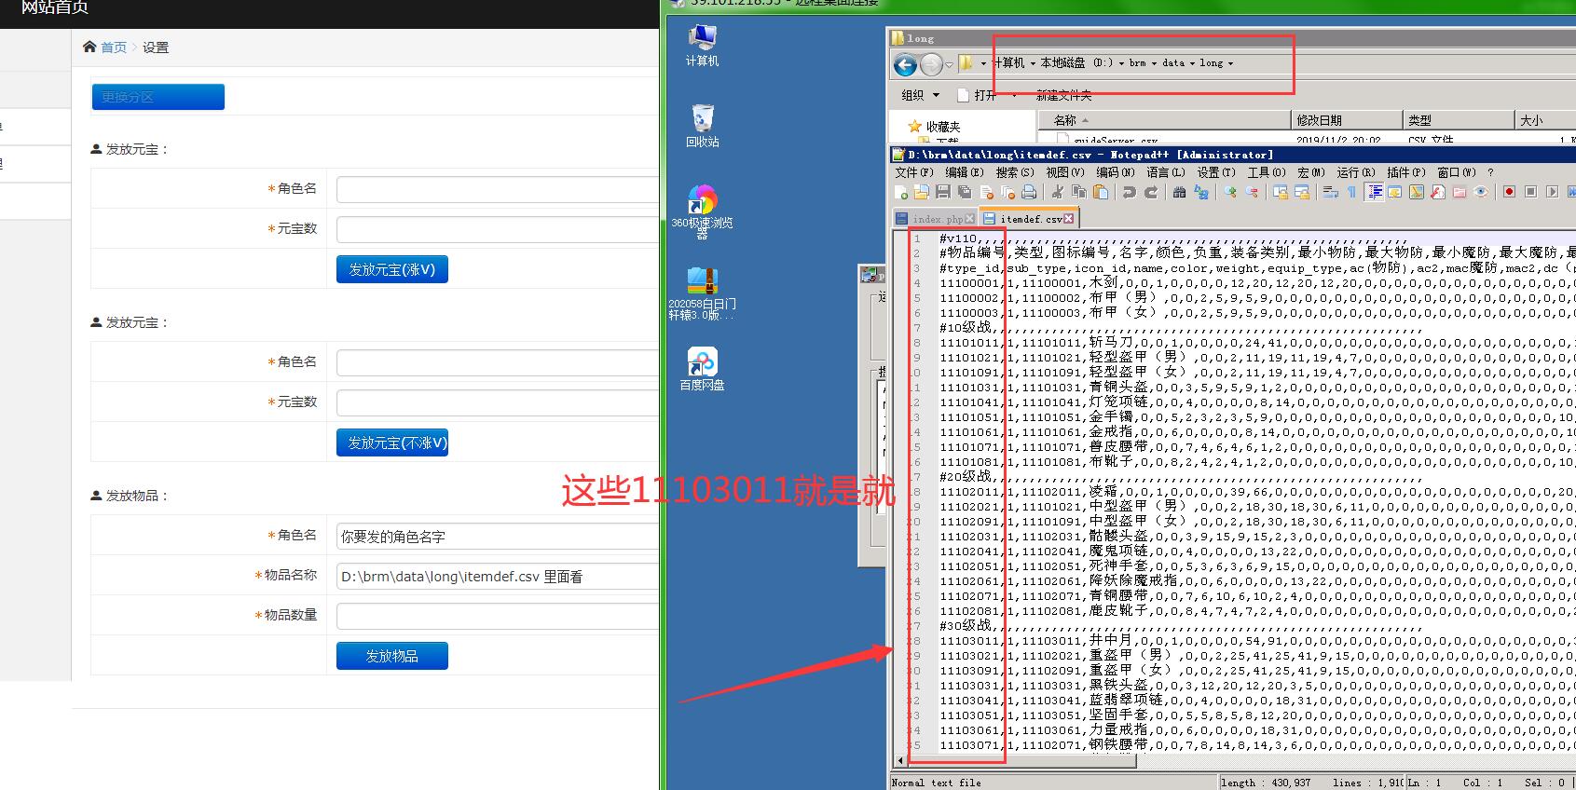Open the recent locations arrow beside forward button
Image resolution: width=1576 pixels, height=790 pixels.
pyautogui.click(x=949, y=64)
